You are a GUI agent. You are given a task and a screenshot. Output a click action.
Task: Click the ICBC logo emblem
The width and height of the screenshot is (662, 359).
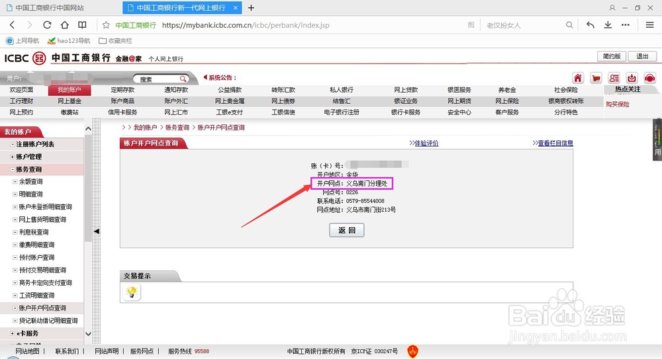click(x=39, y=58)
